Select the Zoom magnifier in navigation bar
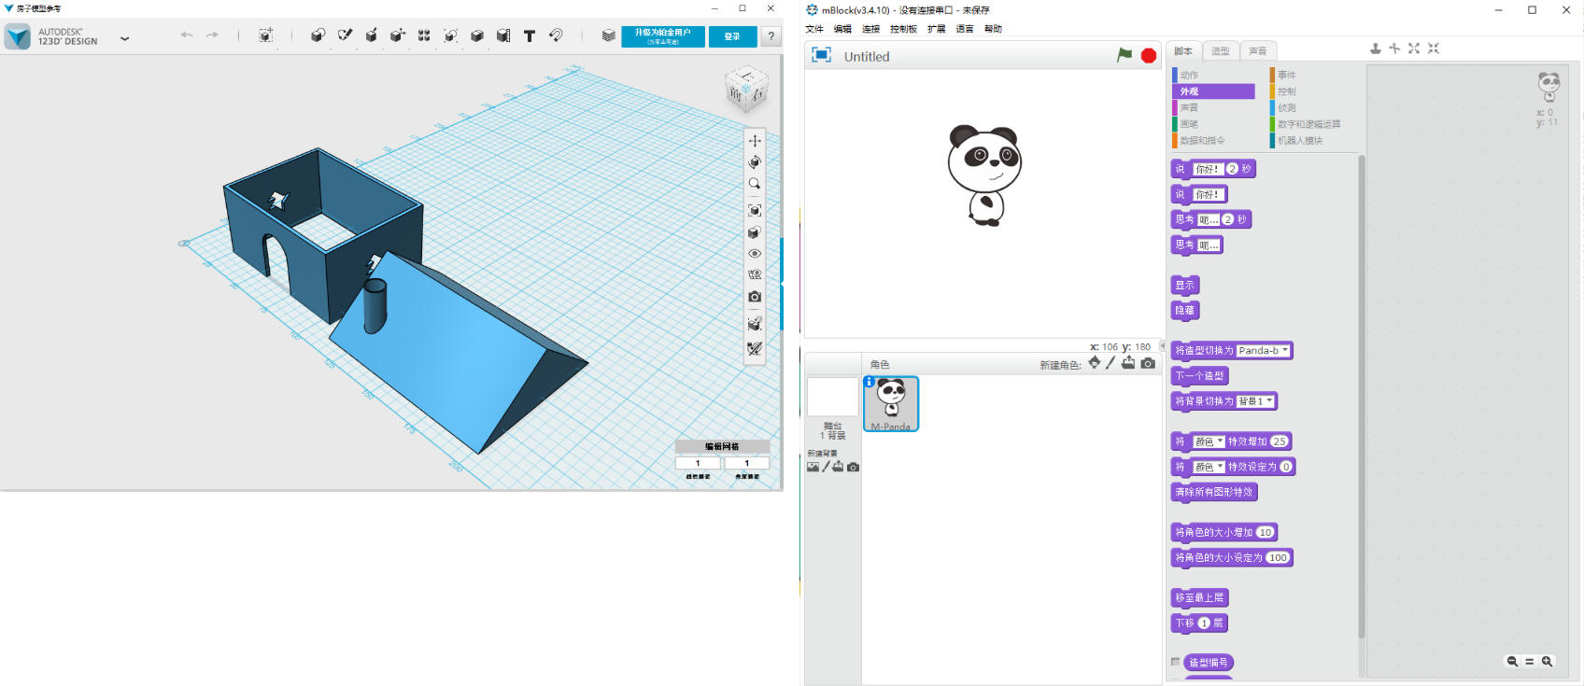This screenshot has height=686, width=1584. pos(755,184)
